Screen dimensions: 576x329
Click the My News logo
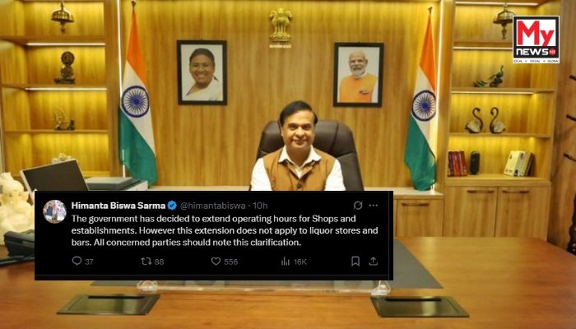click(x=536, y=39)
